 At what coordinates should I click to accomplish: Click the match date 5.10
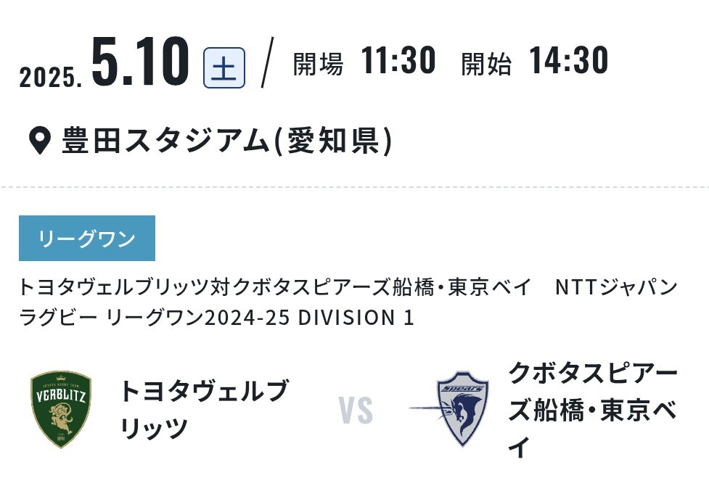[x=140, y=62]
